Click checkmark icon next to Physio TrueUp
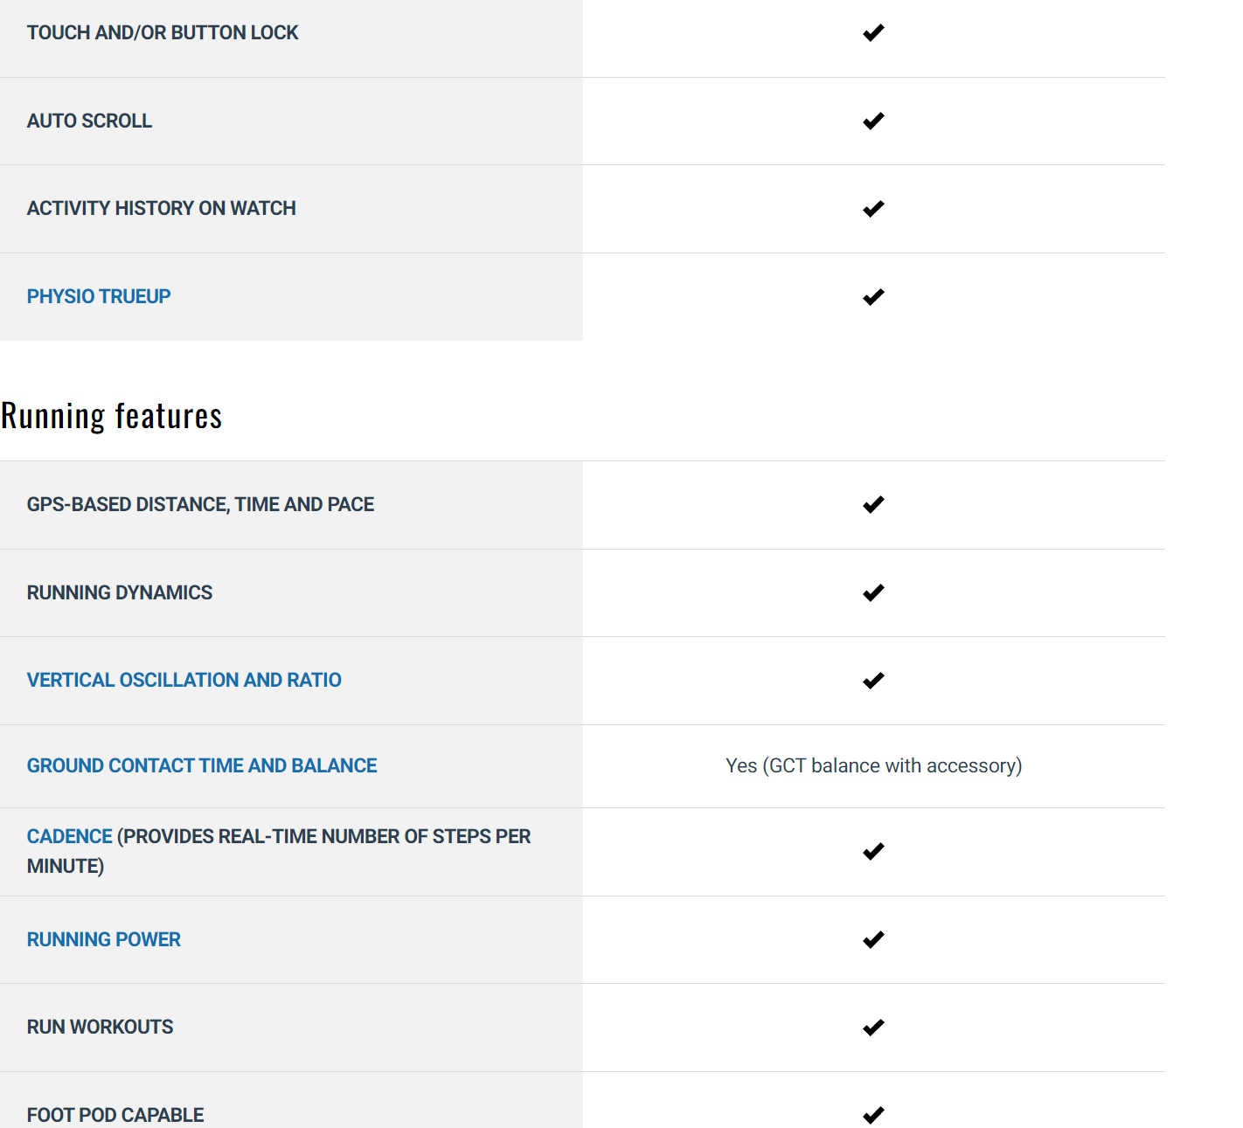The width and height of the screenshot is (1243, 1128). (873, 297)
